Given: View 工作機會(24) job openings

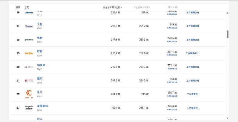Looking at the screenshot, I should [x=193, y=13].
